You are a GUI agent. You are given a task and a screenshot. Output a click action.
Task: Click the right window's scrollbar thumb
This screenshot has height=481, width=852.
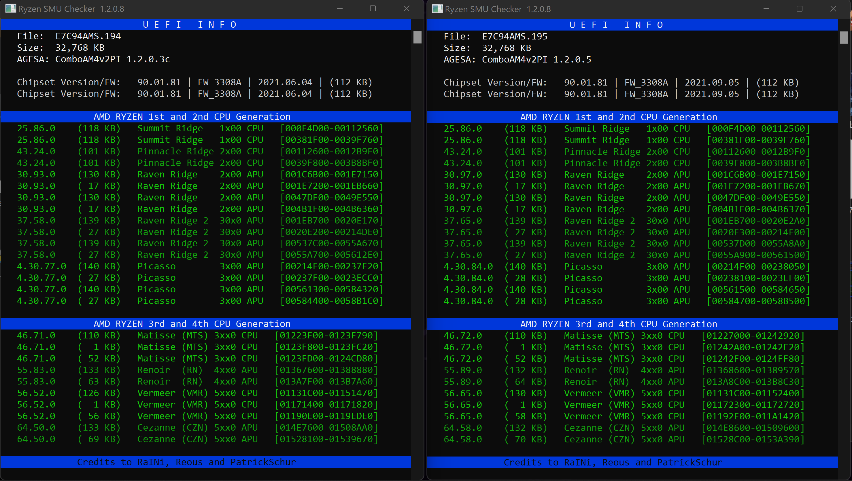click(844, 37)
